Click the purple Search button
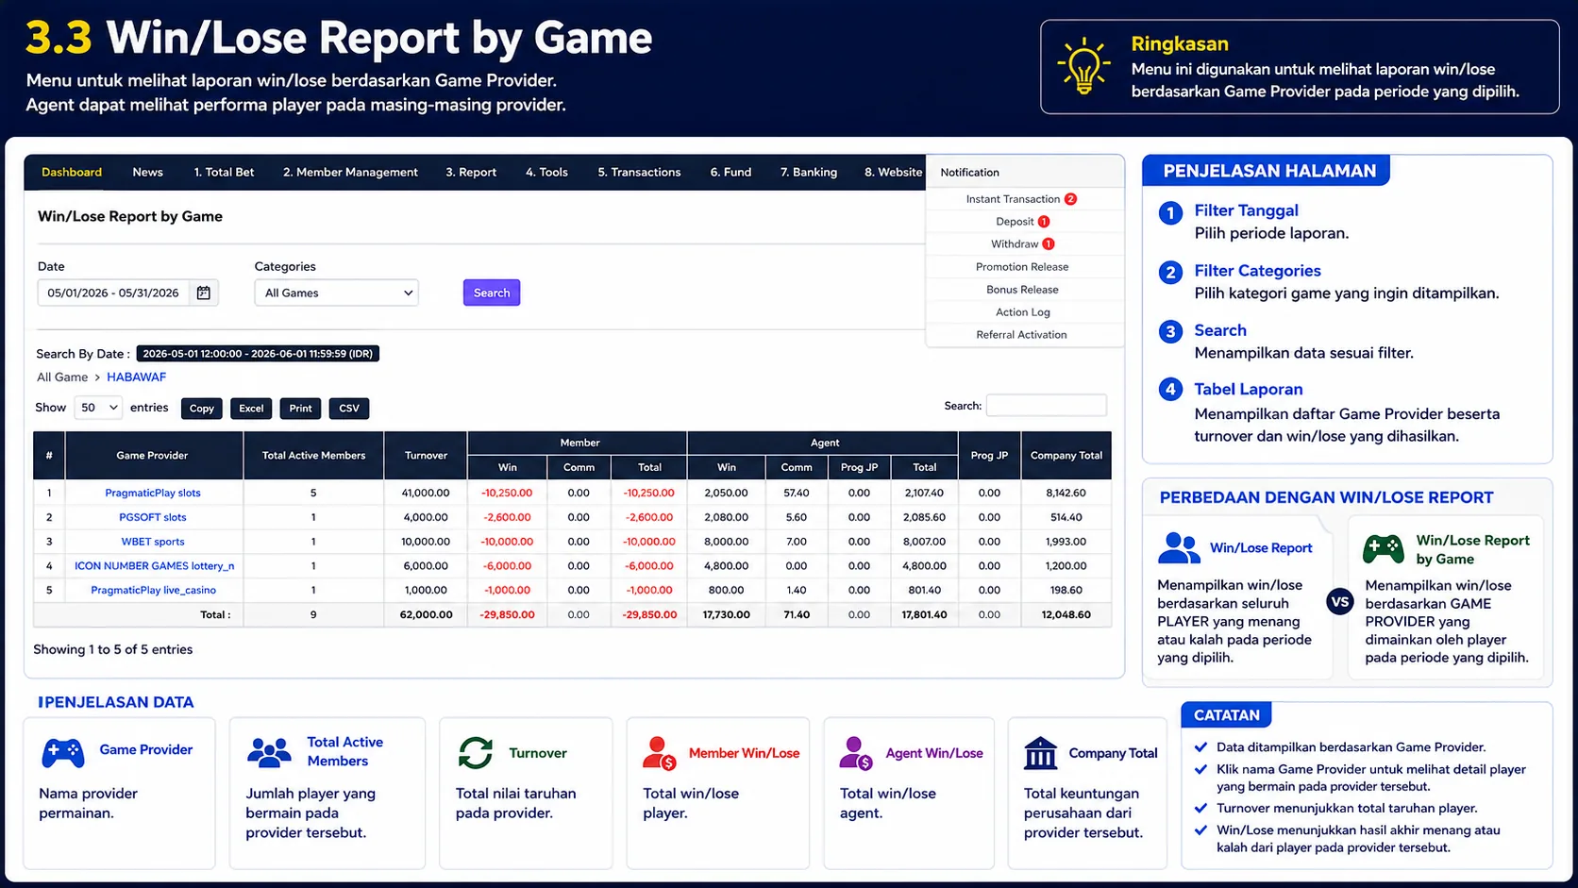 492,293
